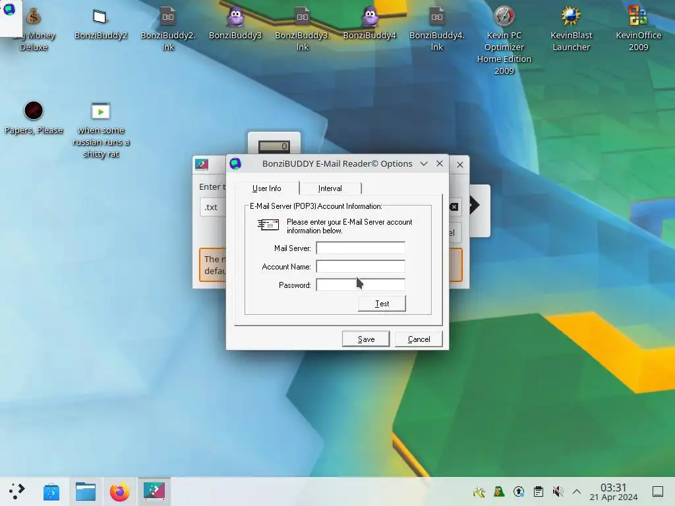Image resolution: width=675 pixels, height=506 pixels.
Task: Open Dolphin file manager in taskbar
Action: 86,492
